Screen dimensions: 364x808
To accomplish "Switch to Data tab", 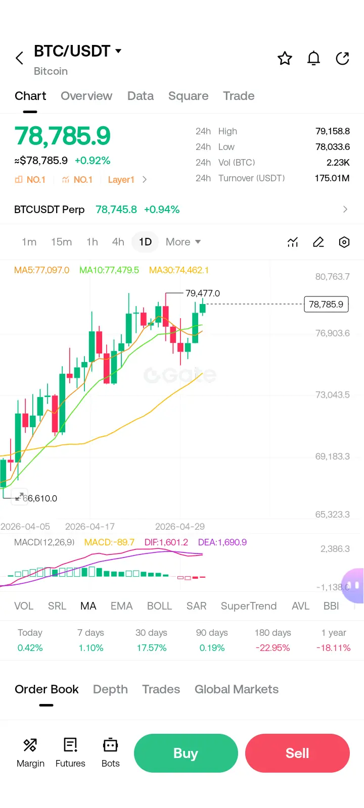I will click(141, 96).
